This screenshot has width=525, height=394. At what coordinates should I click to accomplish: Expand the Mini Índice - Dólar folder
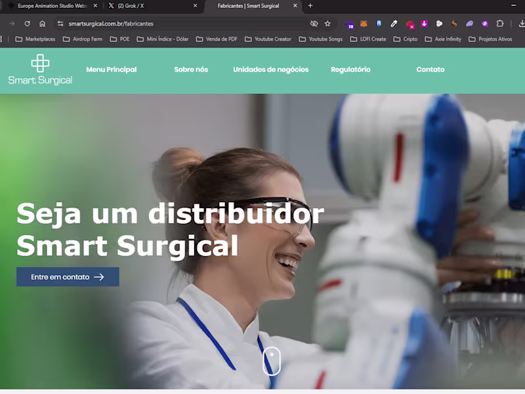163,39
